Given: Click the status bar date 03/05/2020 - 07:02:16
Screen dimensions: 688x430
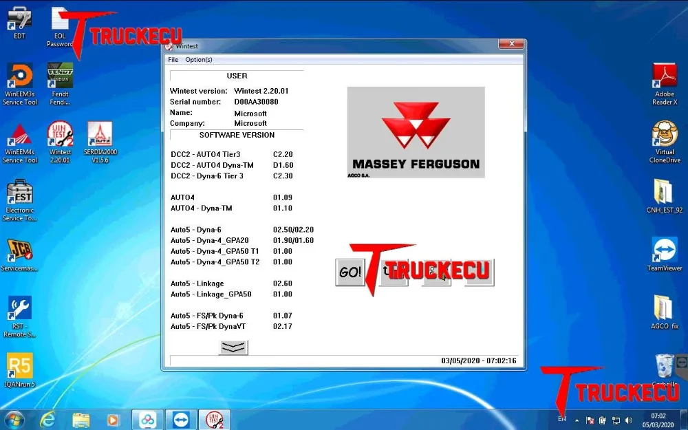Looking at the screenshot, I should point(479,361).
